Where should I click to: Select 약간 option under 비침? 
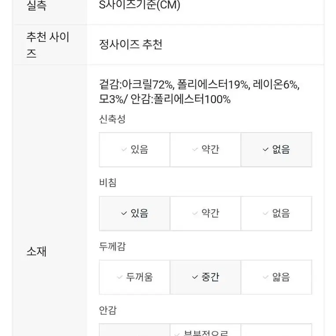[x=205, y=214]
